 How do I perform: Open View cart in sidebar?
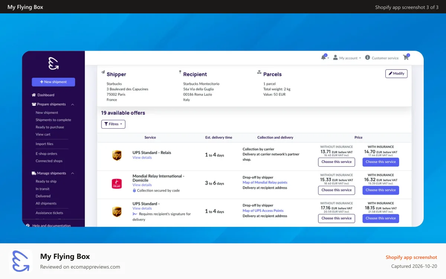coord(43,134)
